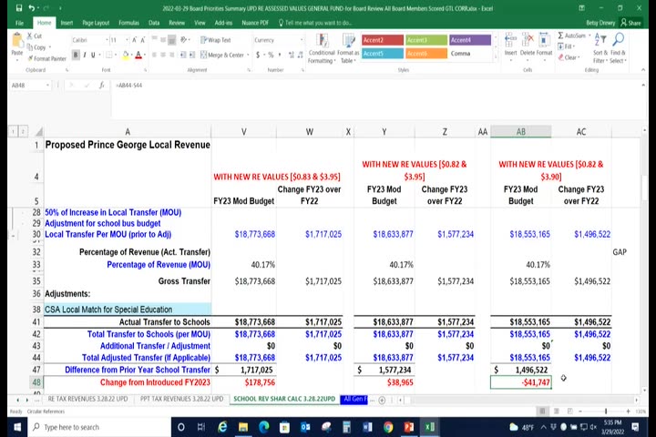This screenshot has width=656, height=437.
Task: Toggle Underline formatting
Action: point(93,55)
